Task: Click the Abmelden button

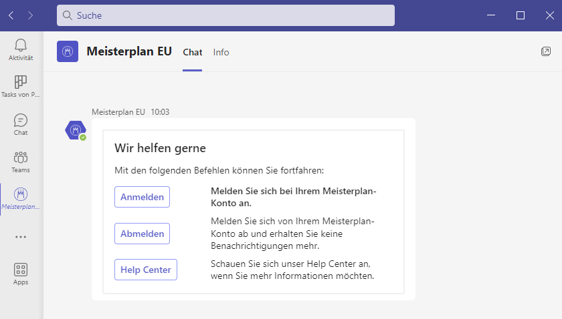Action: 143,234
